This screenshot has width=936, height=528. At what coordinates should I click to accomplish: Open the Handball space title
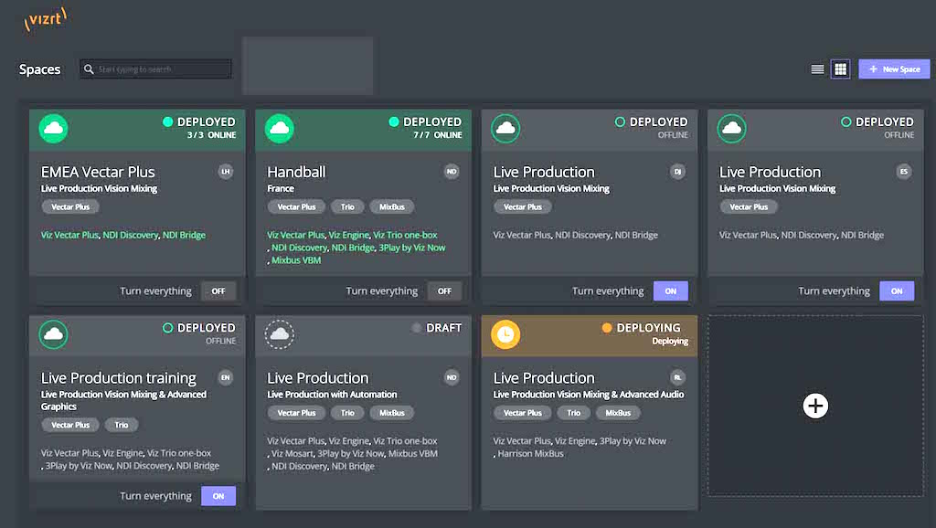pos(296,172)
